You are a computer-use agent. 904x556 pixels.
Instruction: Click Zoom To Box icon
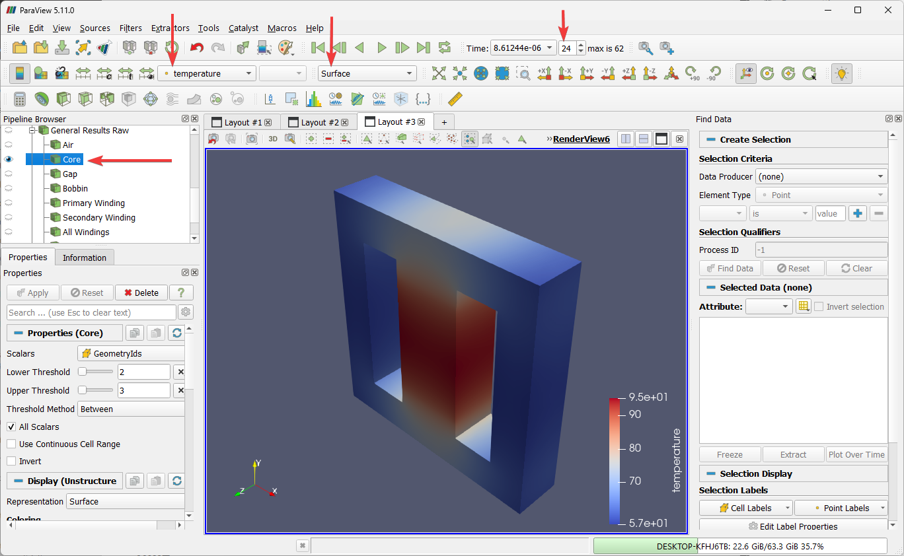pos(523,73)
